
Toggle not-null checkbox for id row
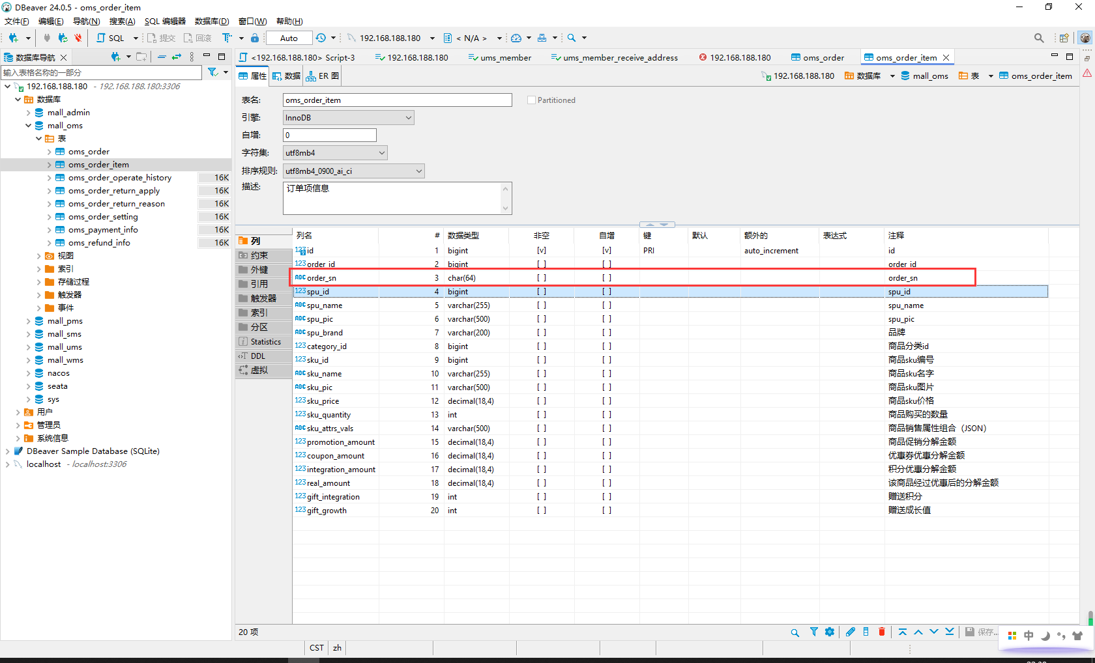tap(542, 251)
